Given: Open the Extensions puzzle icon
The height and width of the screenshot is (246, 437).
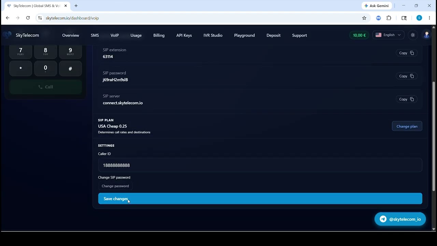Looking at the screenshot, I should point(389,18).
